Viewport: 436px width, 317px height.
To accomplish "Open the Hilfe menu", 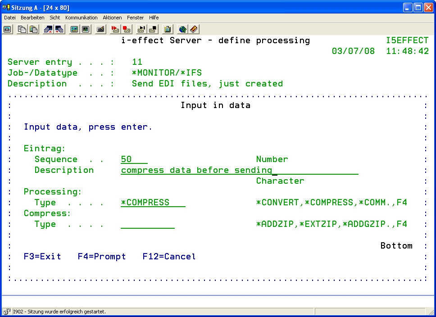I will (154, 18).
